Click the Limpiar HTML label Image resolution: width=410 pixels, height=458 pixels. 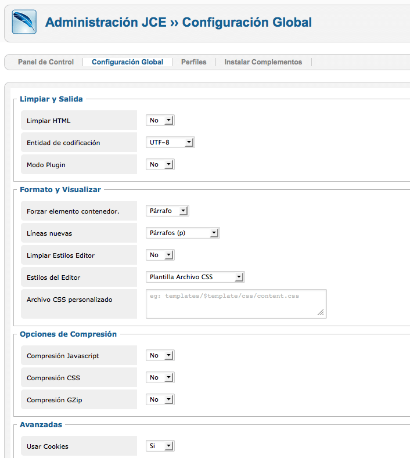49,121
